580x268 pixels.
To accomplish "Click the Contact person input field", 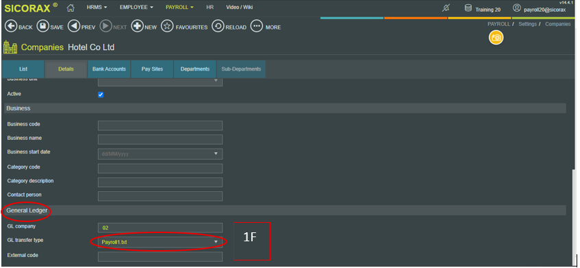I will point(160,196).
